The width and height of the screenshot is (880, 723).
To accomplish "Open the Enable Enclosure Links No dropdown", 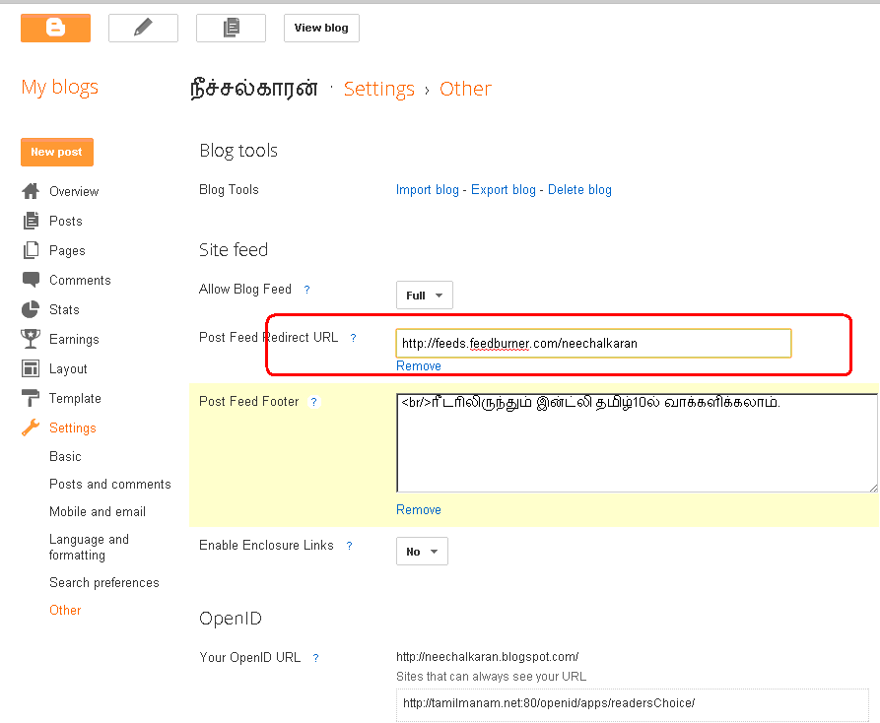I will (422, 552).
